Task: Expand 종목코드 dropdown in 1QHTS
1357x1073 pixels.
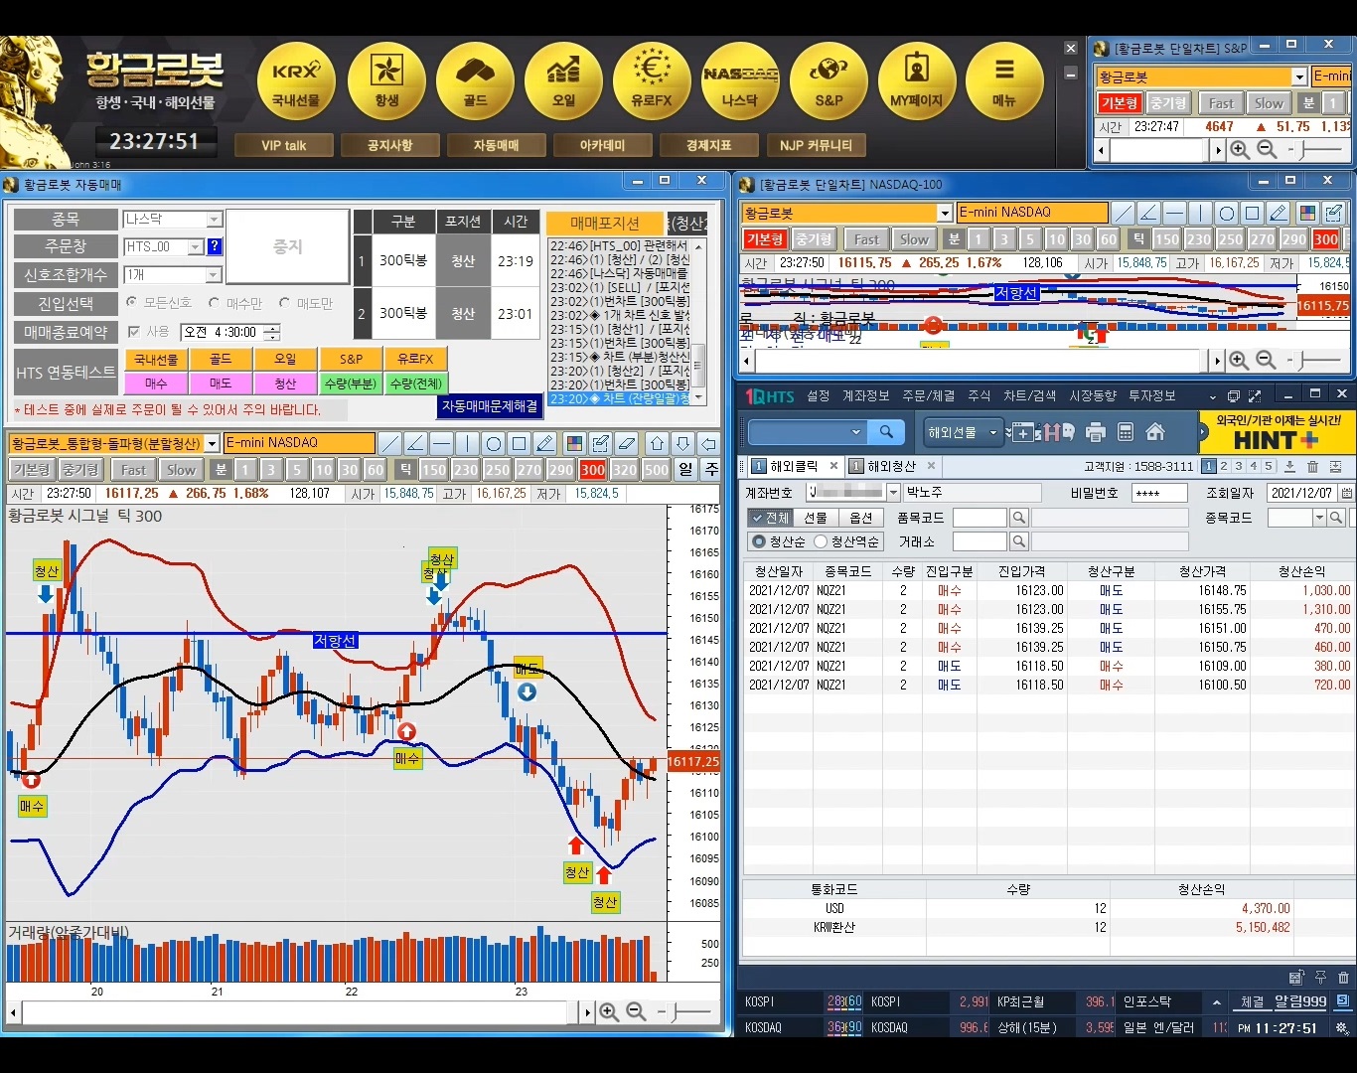Action: pos(1319,518)
